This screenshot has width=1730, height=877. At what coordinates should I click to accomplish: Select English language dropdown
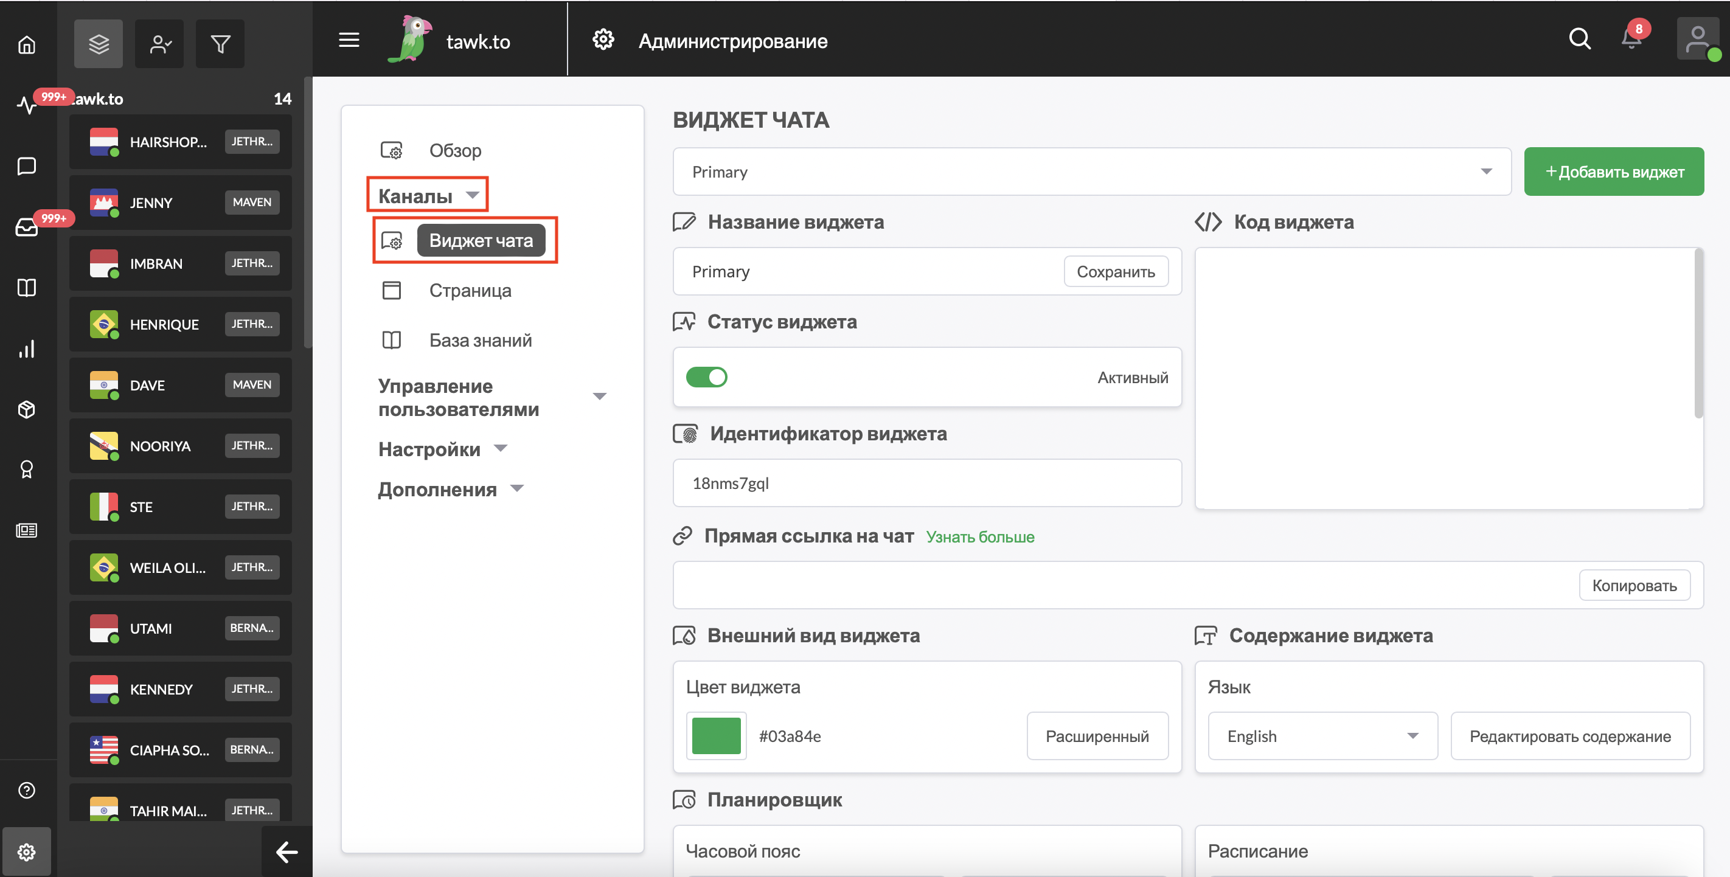coord(1321,736)
